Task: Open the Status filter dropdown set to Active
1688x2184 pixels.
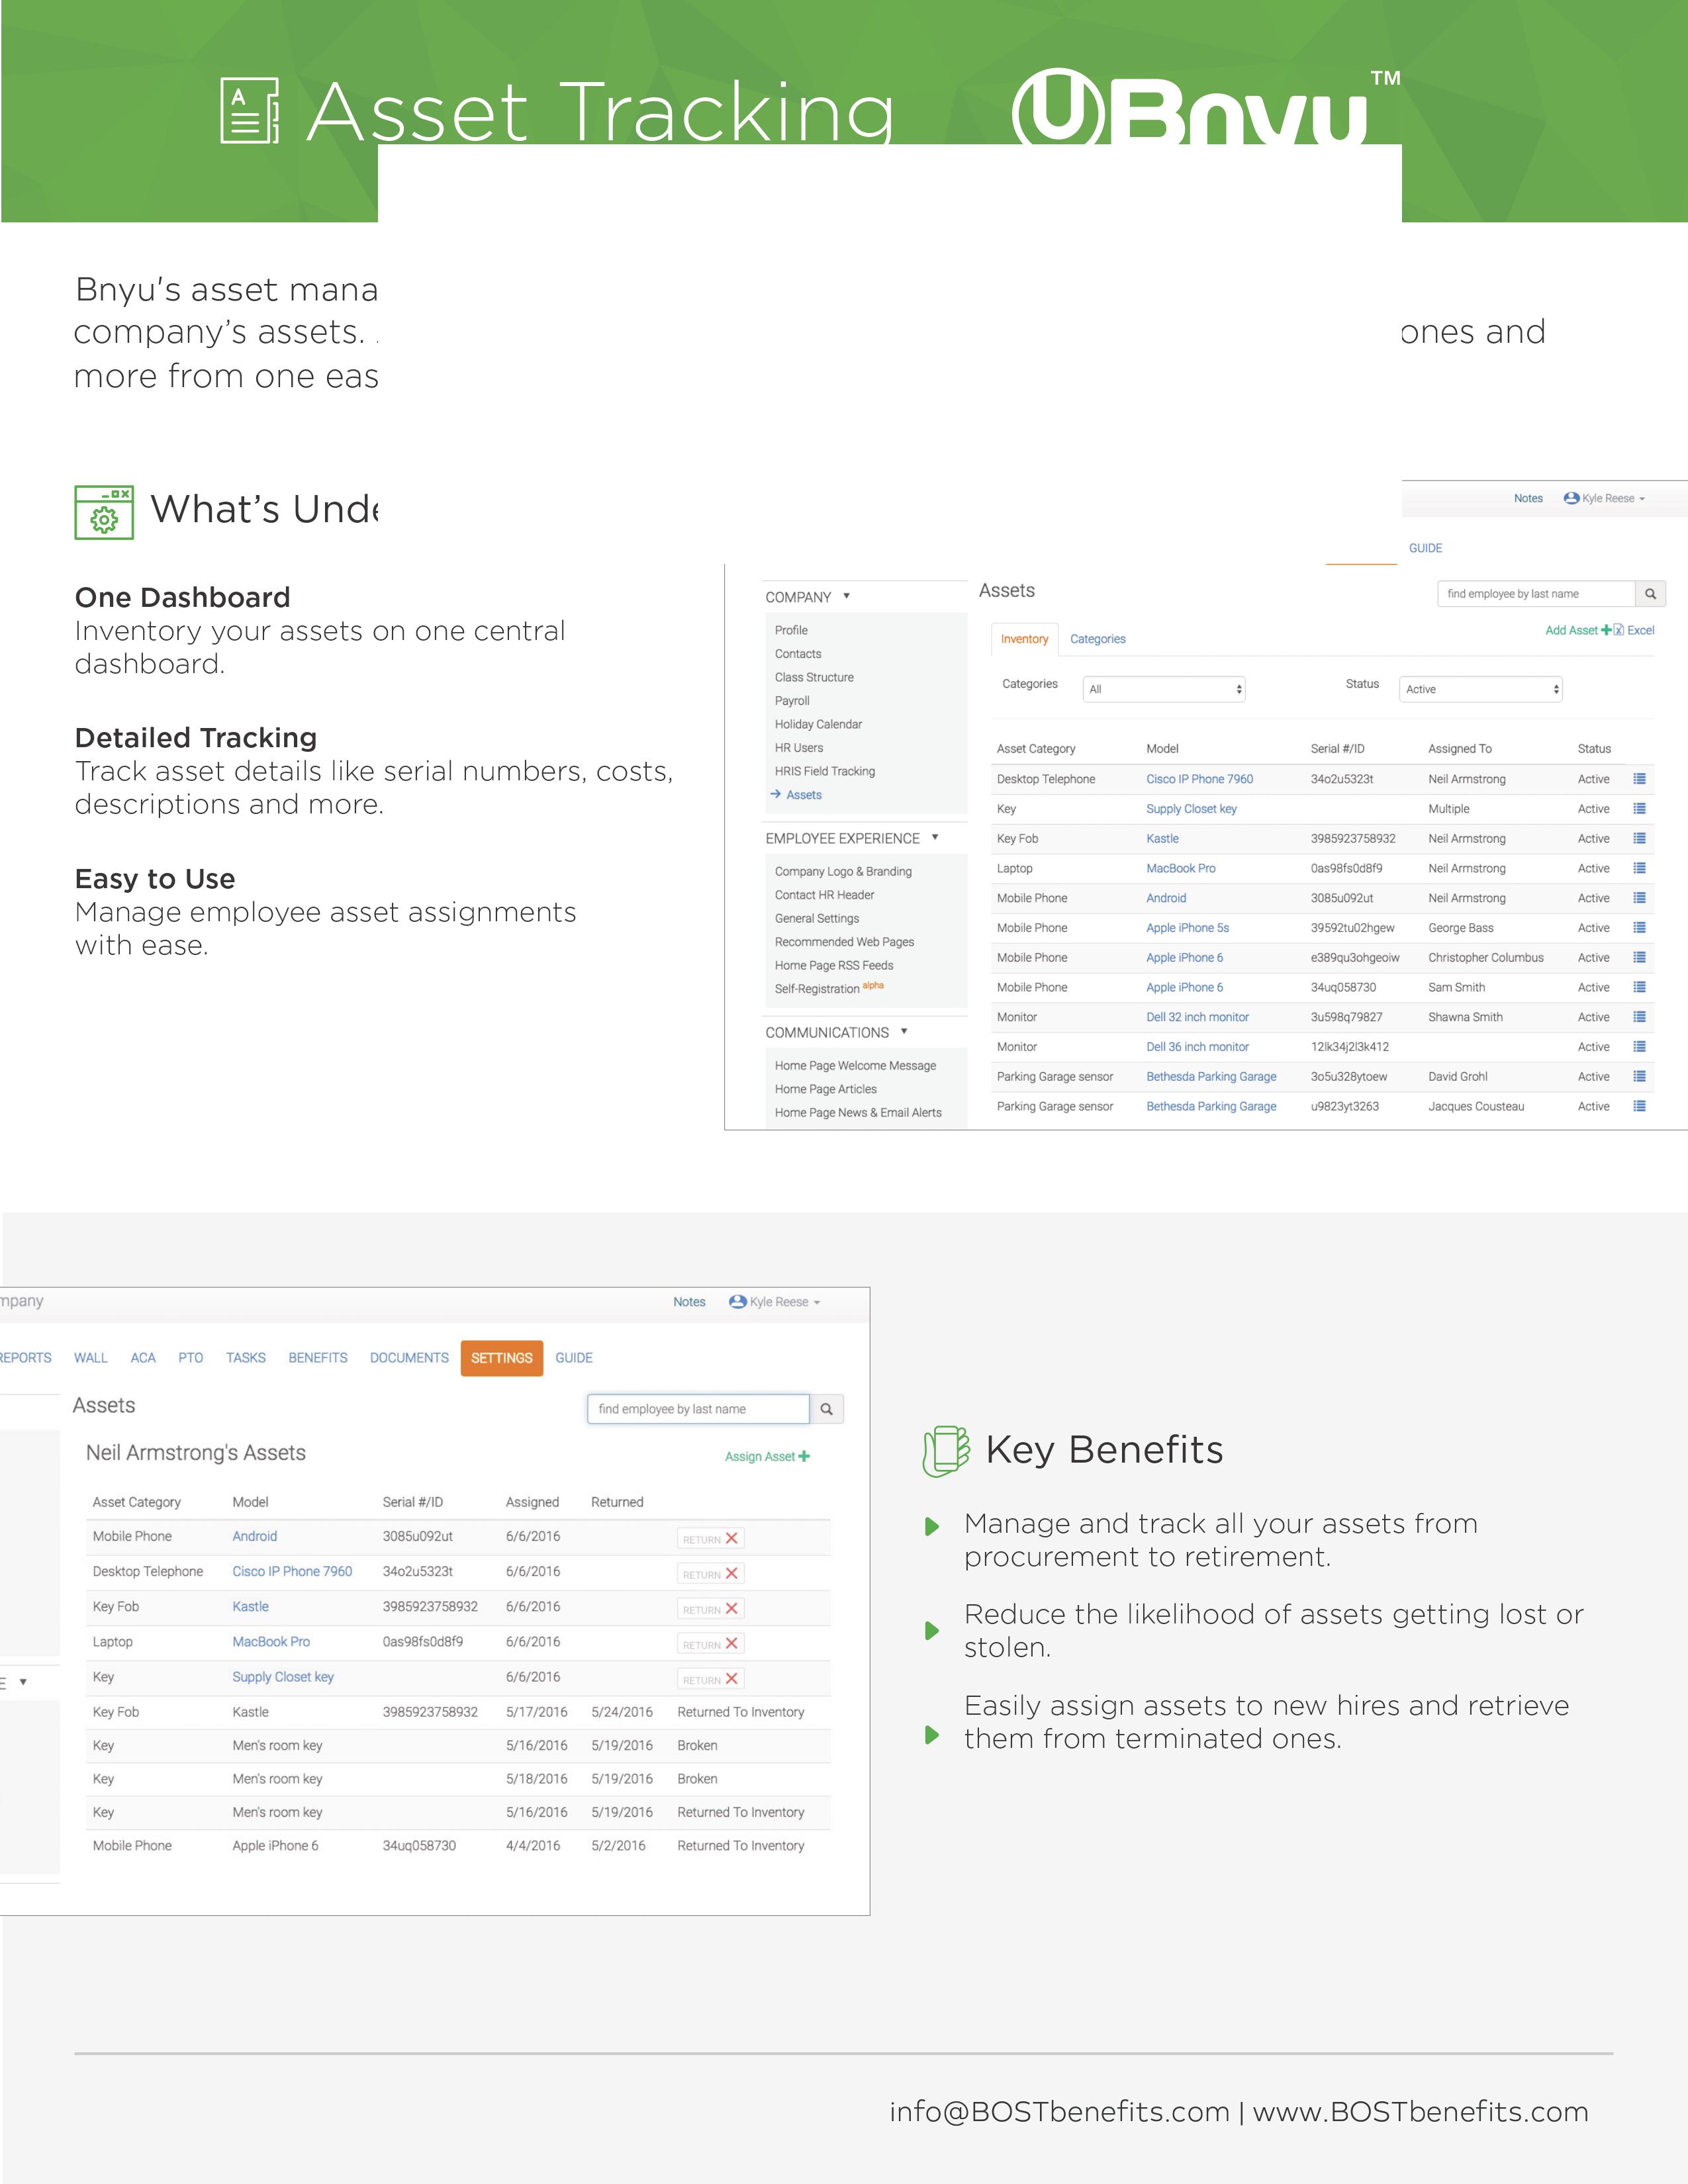Action: pyautogui.click(x=1481, y=689)
